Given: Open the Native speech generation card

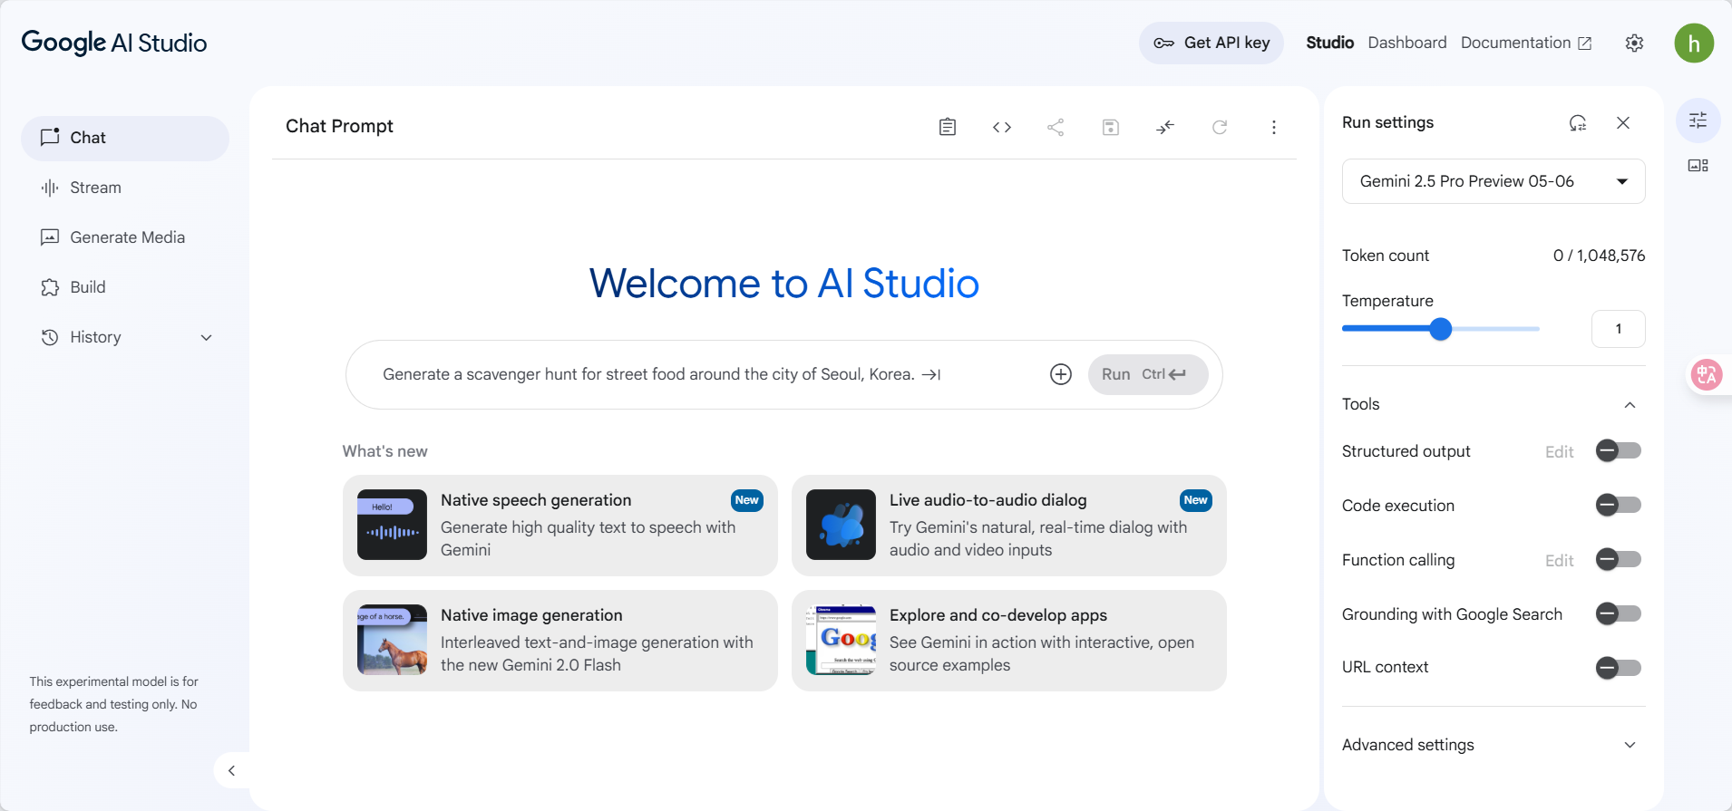Looking at the screenshot, I should click(560, 526).
